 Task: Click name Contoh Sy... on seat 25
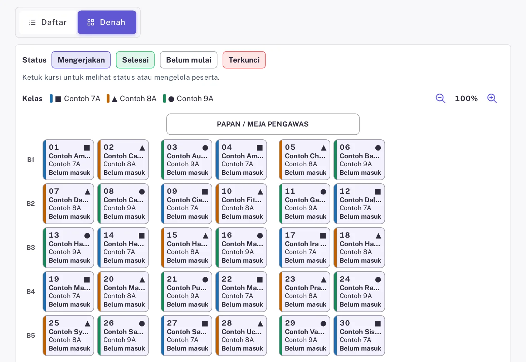click(x=69, y=332)
